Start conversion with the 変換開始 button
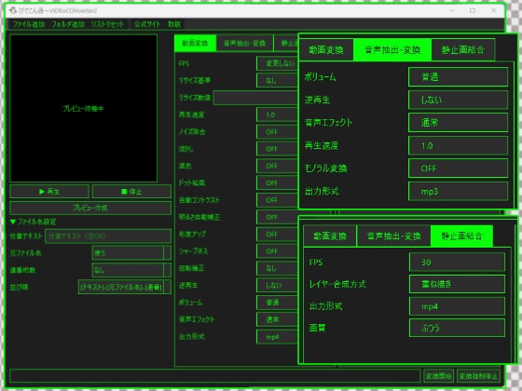Screen dimensions: 522x391 pyautogui.click(x=438, y=376)
